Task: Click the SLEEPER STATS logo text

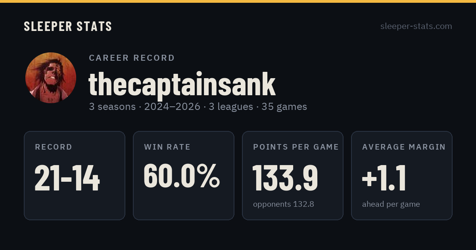Action: [68, 26]
